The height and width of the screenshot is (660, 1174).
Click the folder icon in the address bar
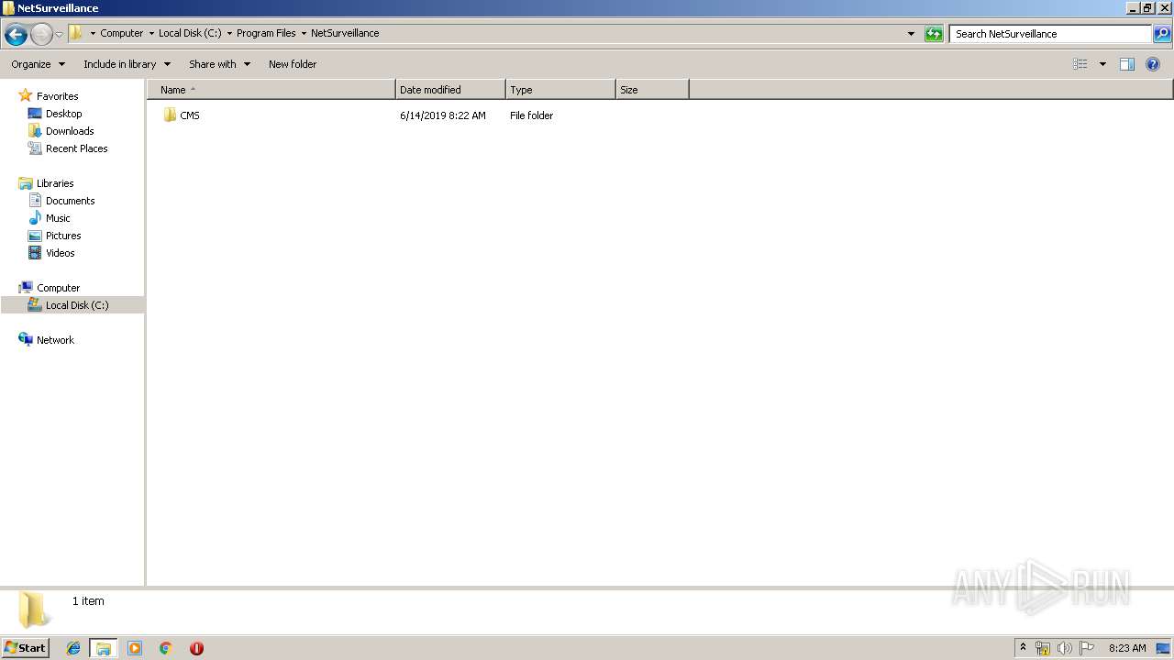76,33
